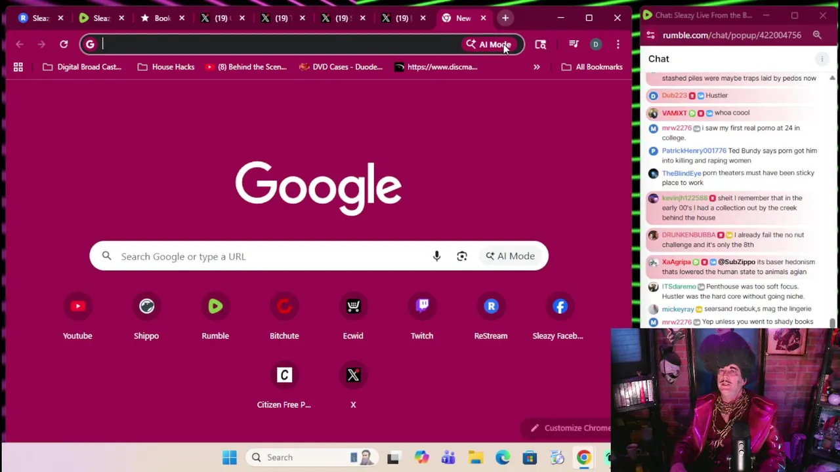This screenshot has width=840, height=472.
Task: Click the Google Lens page search icon in toolbar
Action: point(541,44)
